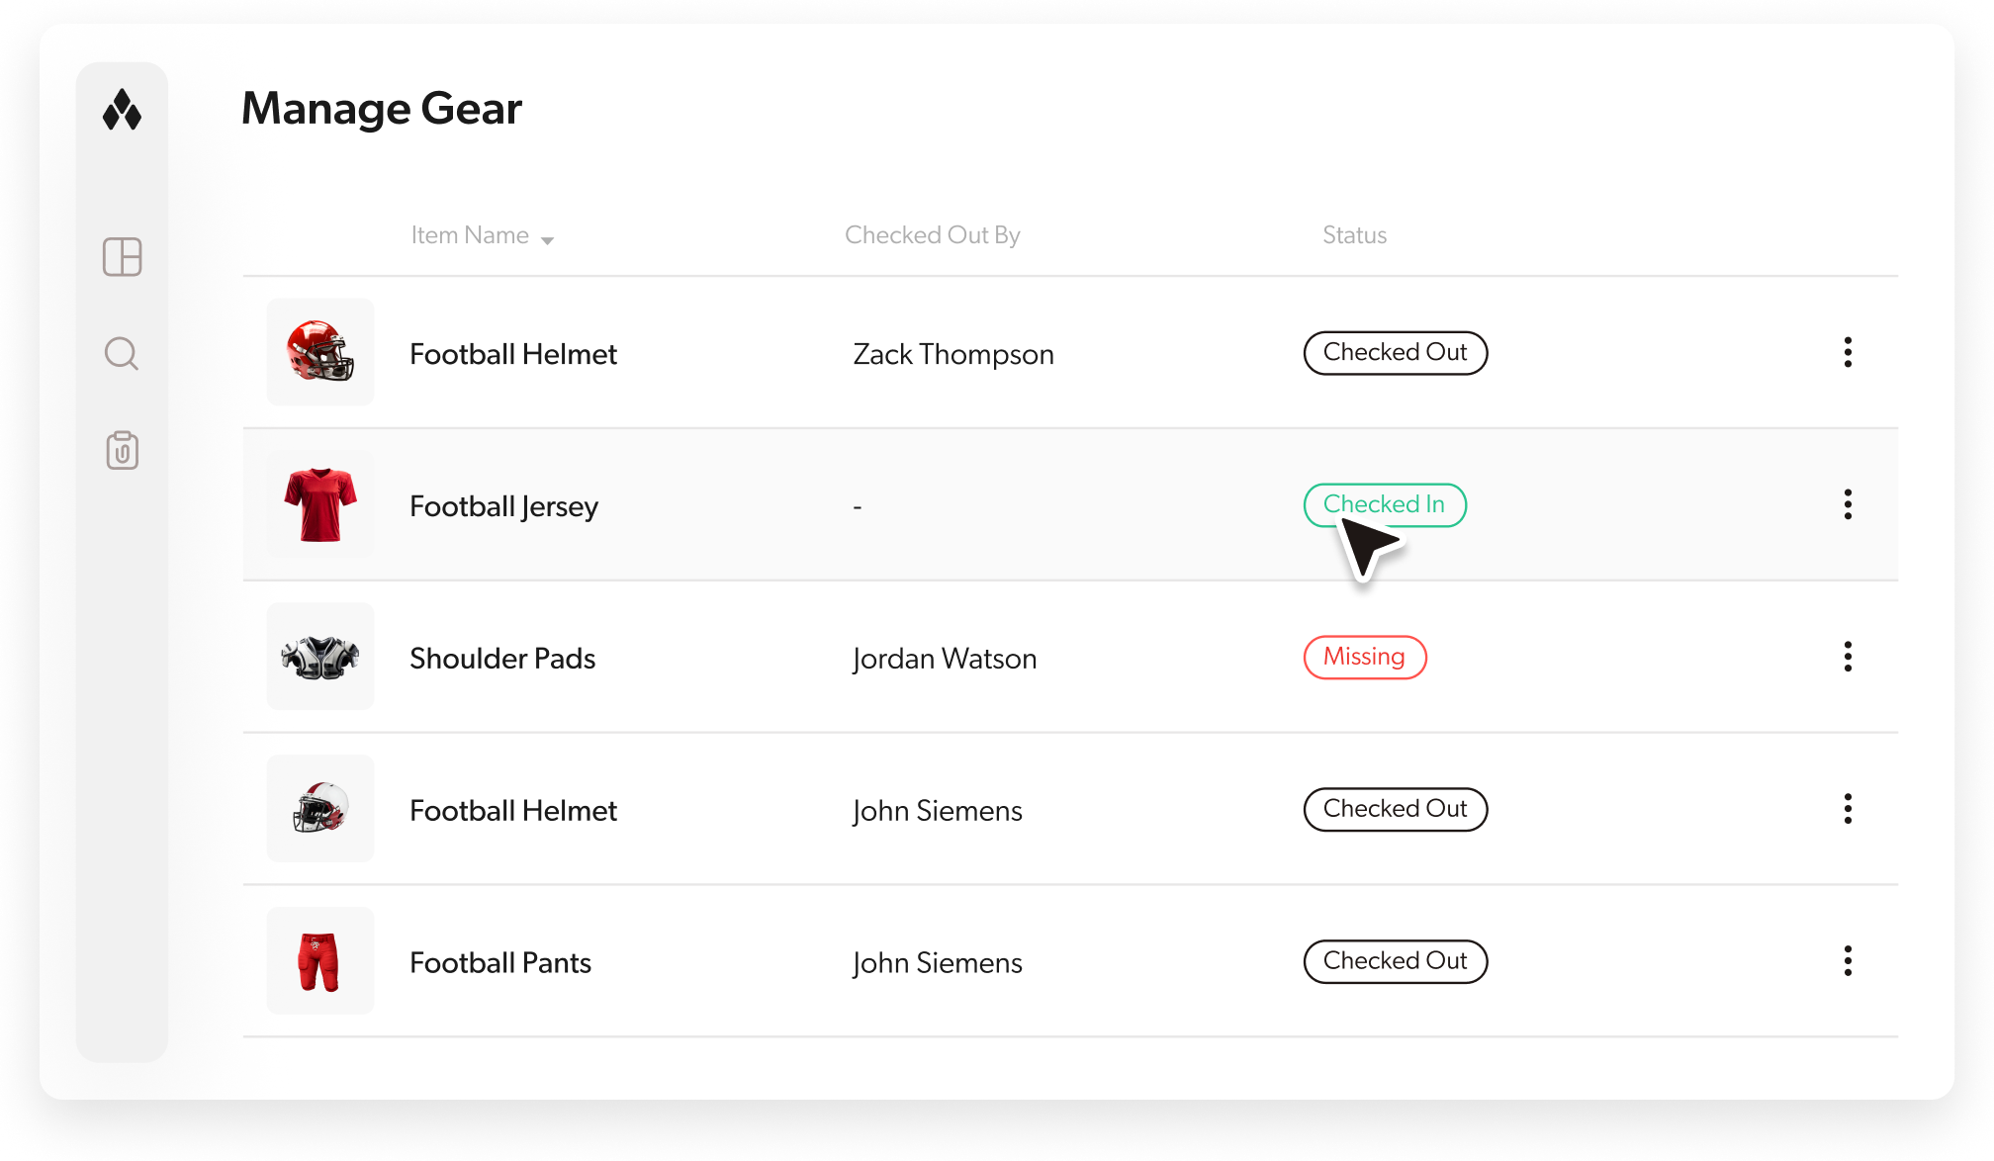This screenshot has width=1994, height=1161.
Task: Toggle the Missing status on Shoulder Pads
Action: tap(1365, 657)
